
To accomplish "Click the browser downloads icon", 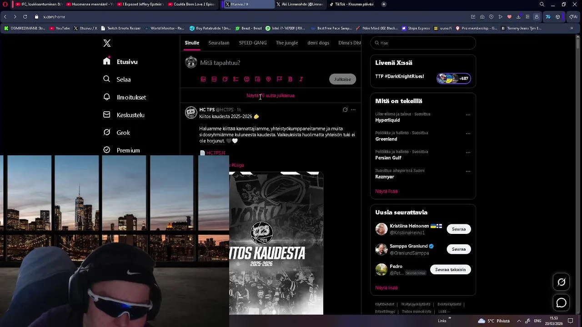I will click(x=518, y=17).
